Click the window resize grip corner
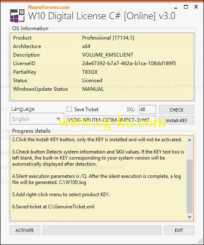The image size is (204, 245). pyautogui.click(x=200, y=241)
